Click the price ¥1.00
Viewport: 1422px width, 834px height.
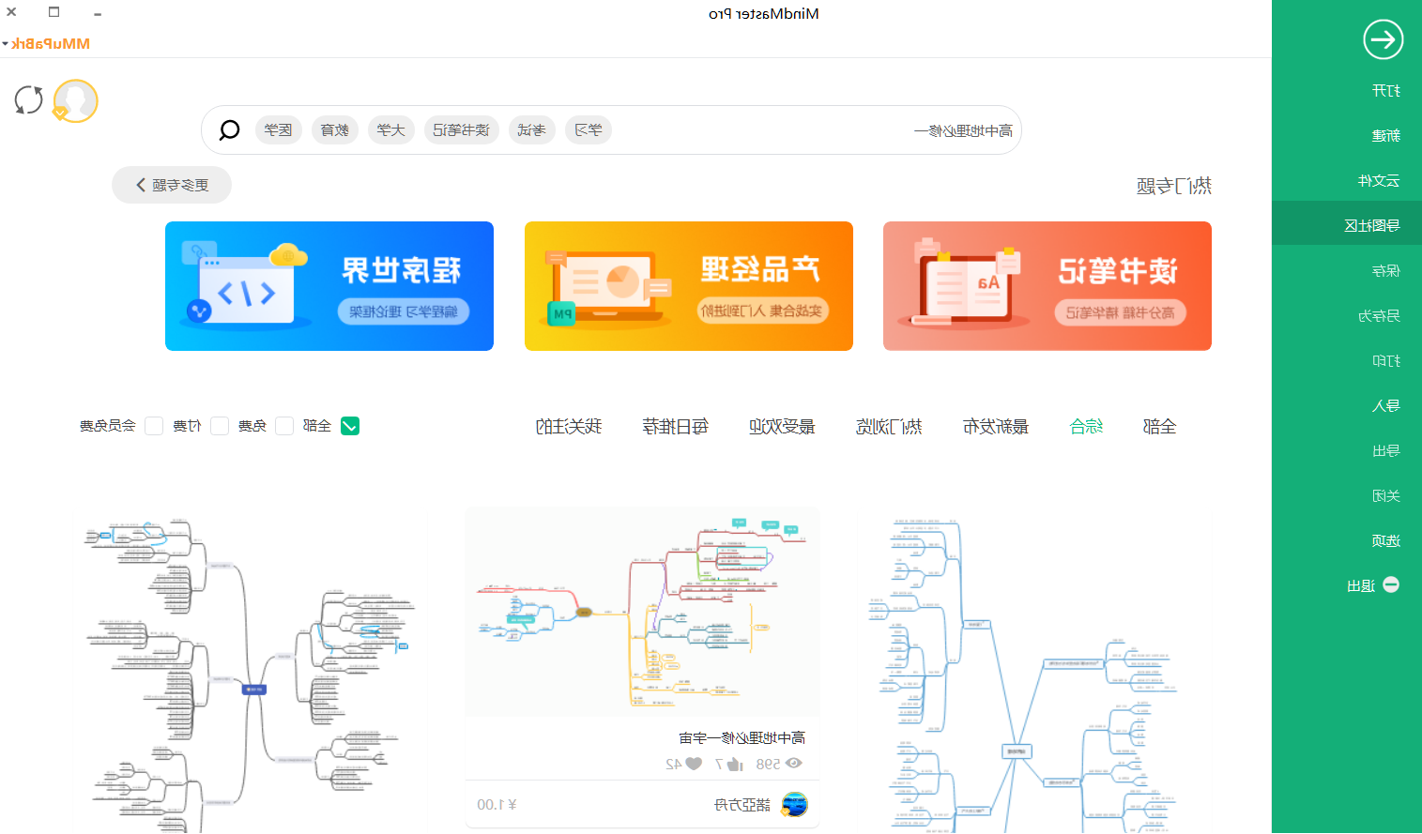pyautogui.click(x=497, y=805)
